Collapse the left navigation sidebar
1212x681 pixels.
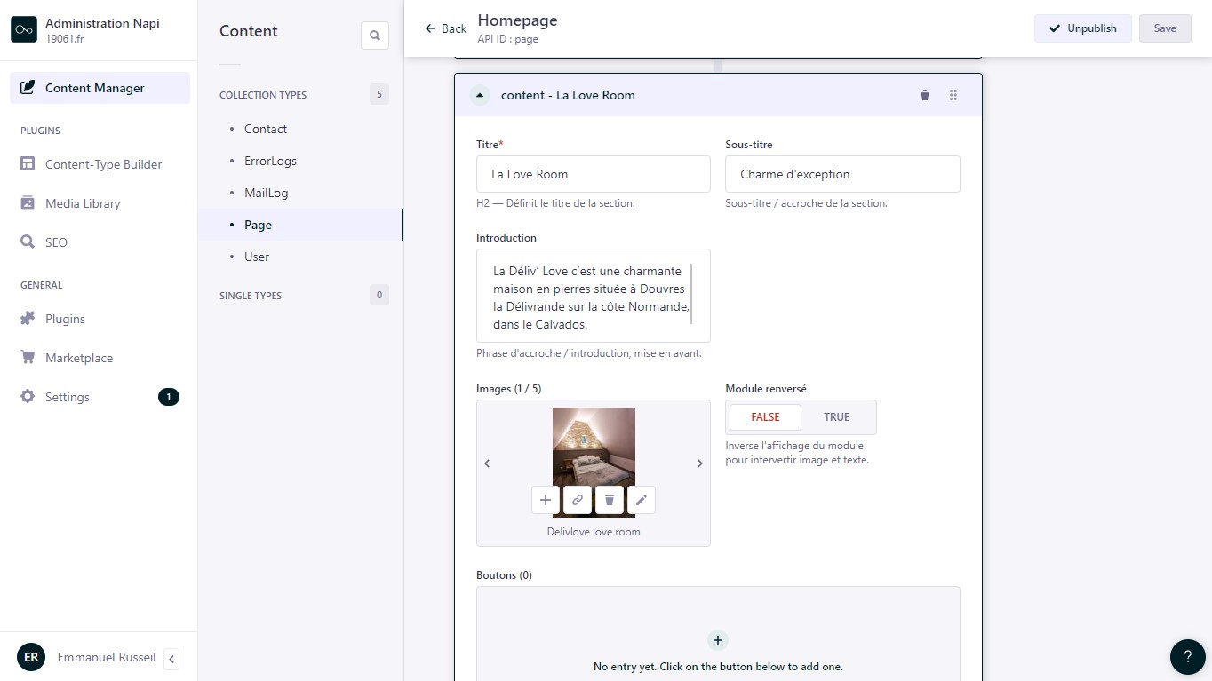click(x=171, y=658)
